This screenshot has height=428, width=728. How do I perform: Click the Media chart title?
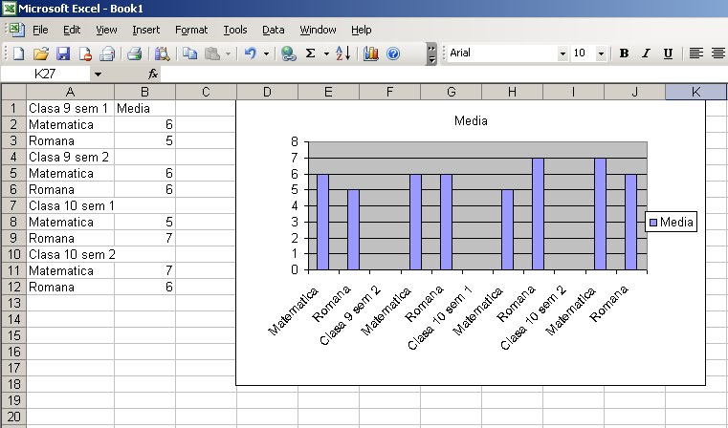tap(471, 121)
